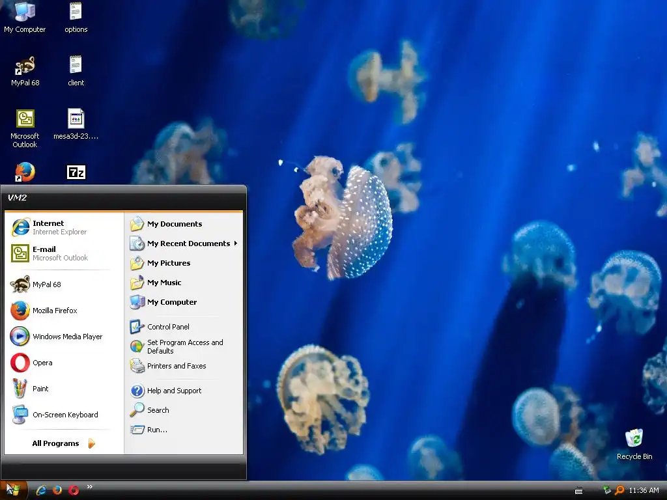Select the Microsoft Outlook desktop icon
The image size is (667, 500).
coord(25,128)
